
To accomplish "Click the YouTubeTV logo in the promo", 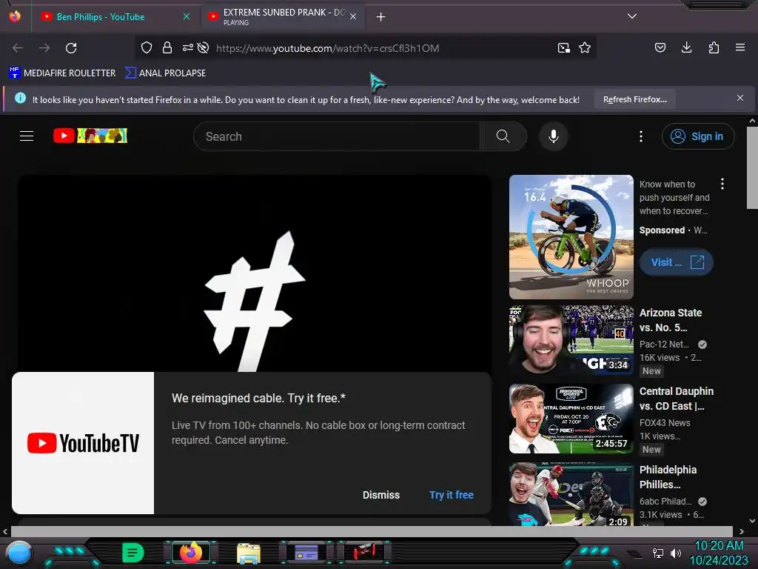I will coord(83,443).
